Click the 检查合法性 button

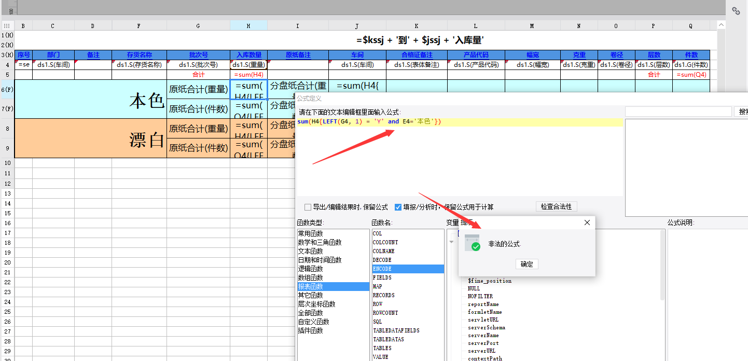point(556,206)
